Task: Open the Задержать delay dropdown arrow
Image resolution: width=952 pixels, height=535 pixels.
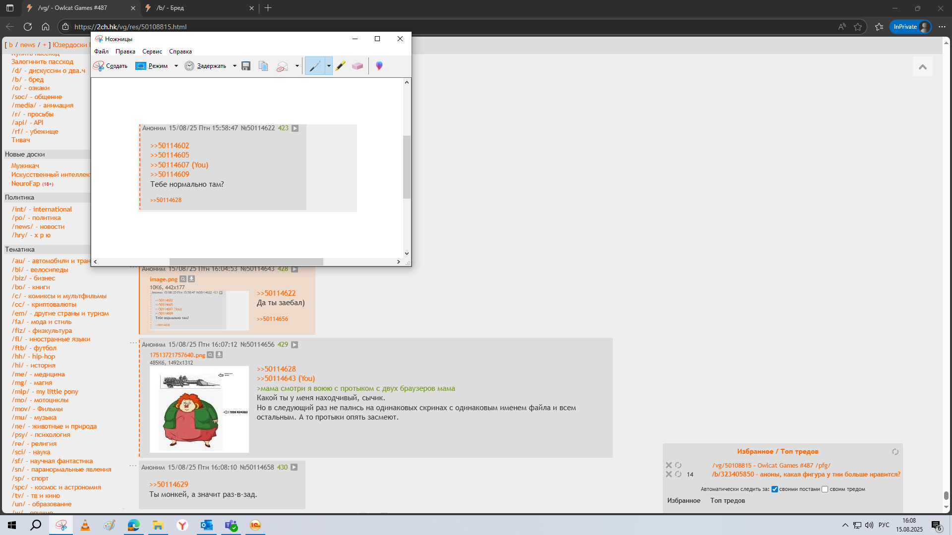Action: 235,66
